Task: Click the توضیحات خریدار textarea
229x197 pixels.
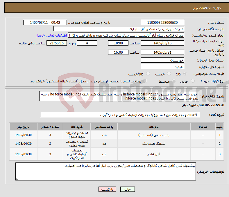Action: 105,171
